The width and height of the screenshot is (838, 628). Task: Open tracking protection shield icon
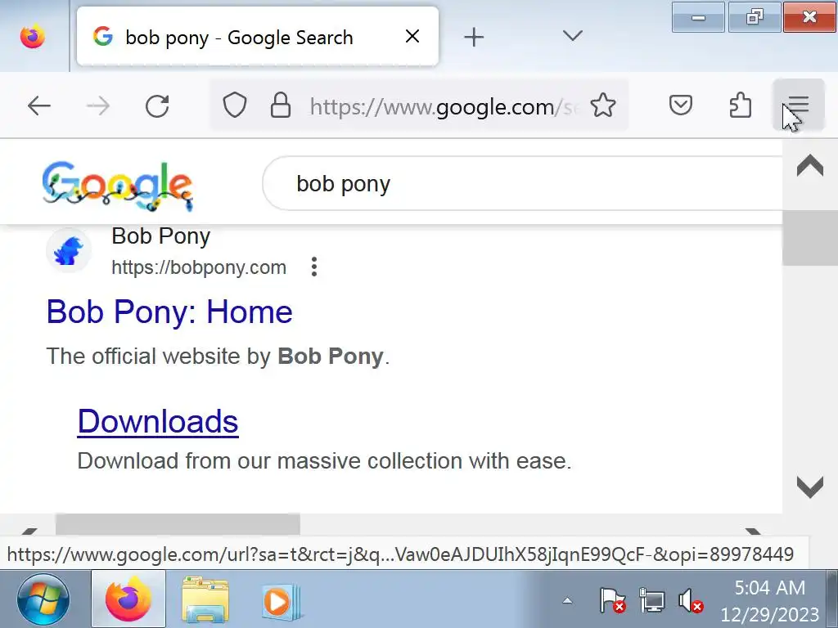[234, 105]
